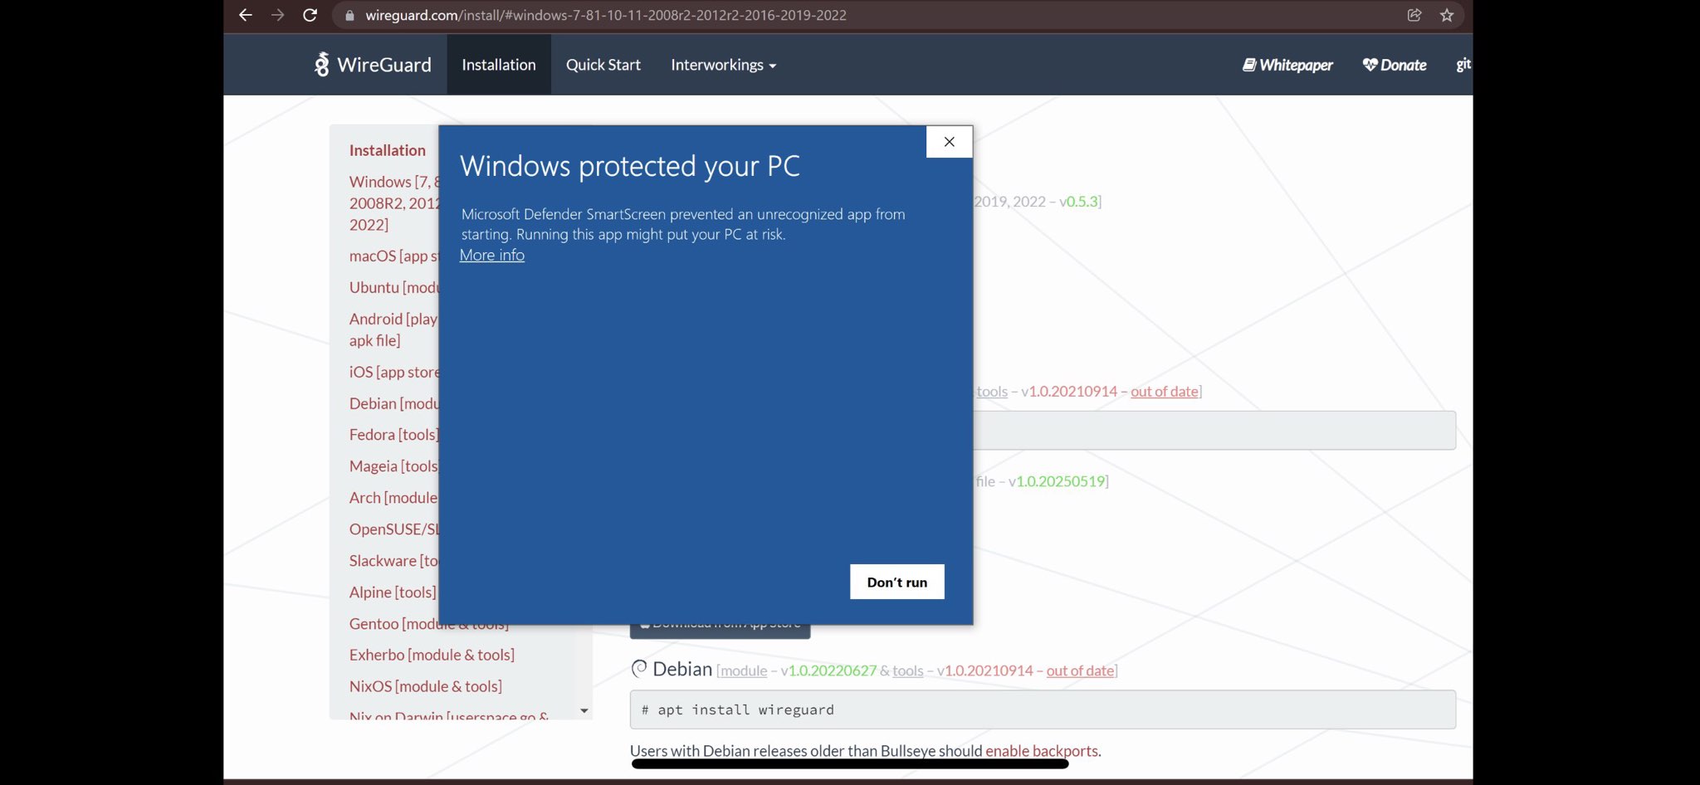Screen dimensions: 1700x785
Task: Click upper out of date link
Action: click(1165, 392)
